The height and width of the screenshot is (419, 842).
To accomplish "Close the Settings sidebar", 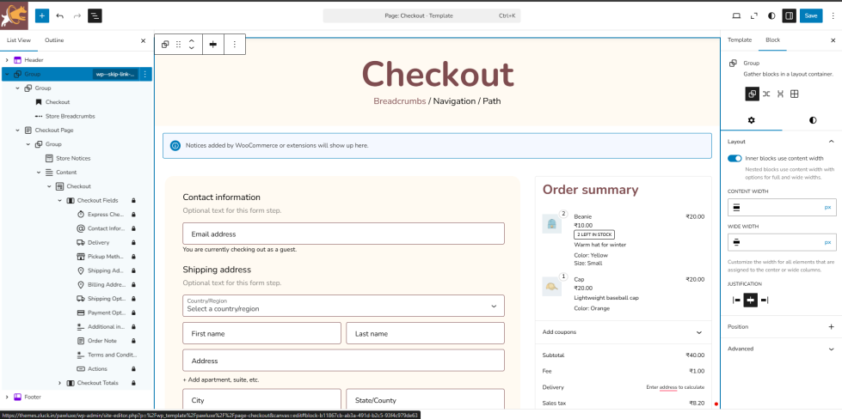I will pyautogui.click(x=833, y=40).
